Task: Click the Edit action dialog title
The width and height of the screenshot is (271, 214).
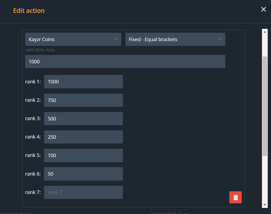Action: pos(29,11)
